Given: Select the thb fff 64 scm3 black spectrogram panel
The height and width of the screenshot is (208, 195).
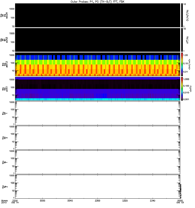Looking at the screenshot, I should point(97,40).
